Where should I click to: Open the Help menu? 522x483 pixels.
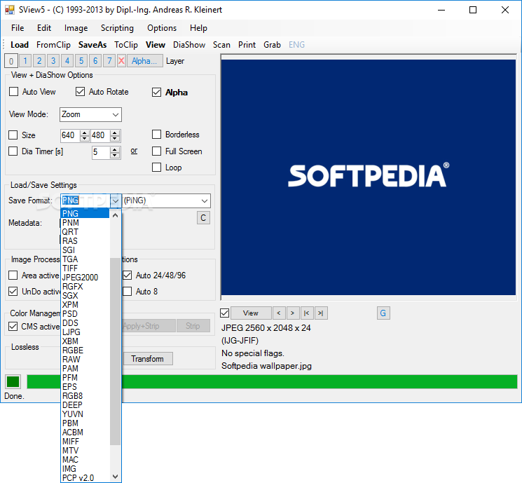click(x=198, y=28)
